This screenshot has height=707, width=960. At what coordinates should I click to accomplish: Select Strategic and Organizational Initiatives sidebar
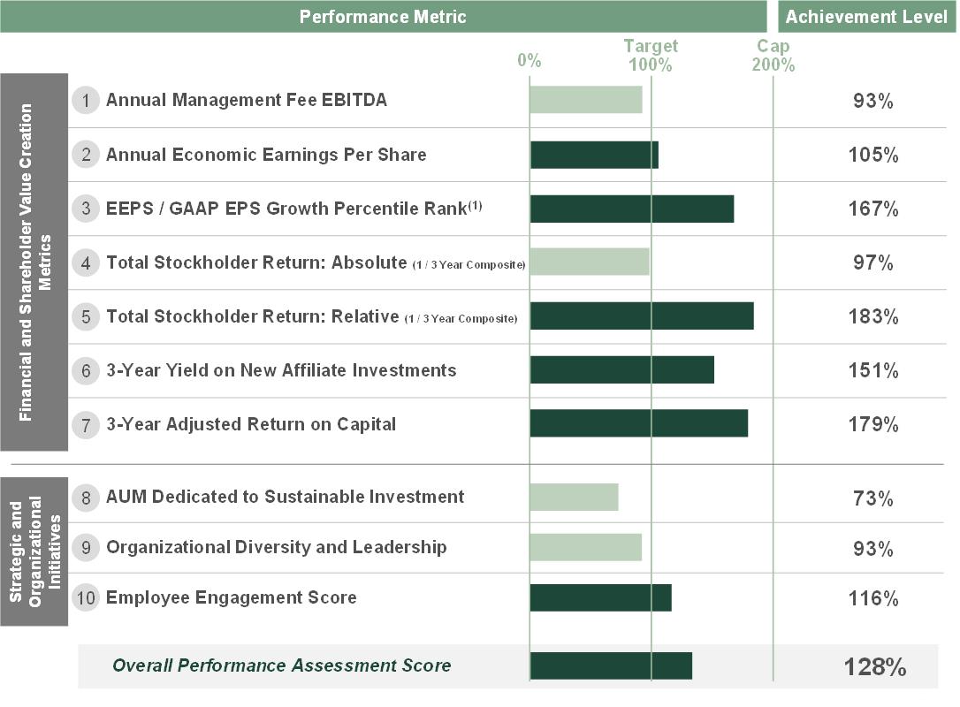pos(34,550)
